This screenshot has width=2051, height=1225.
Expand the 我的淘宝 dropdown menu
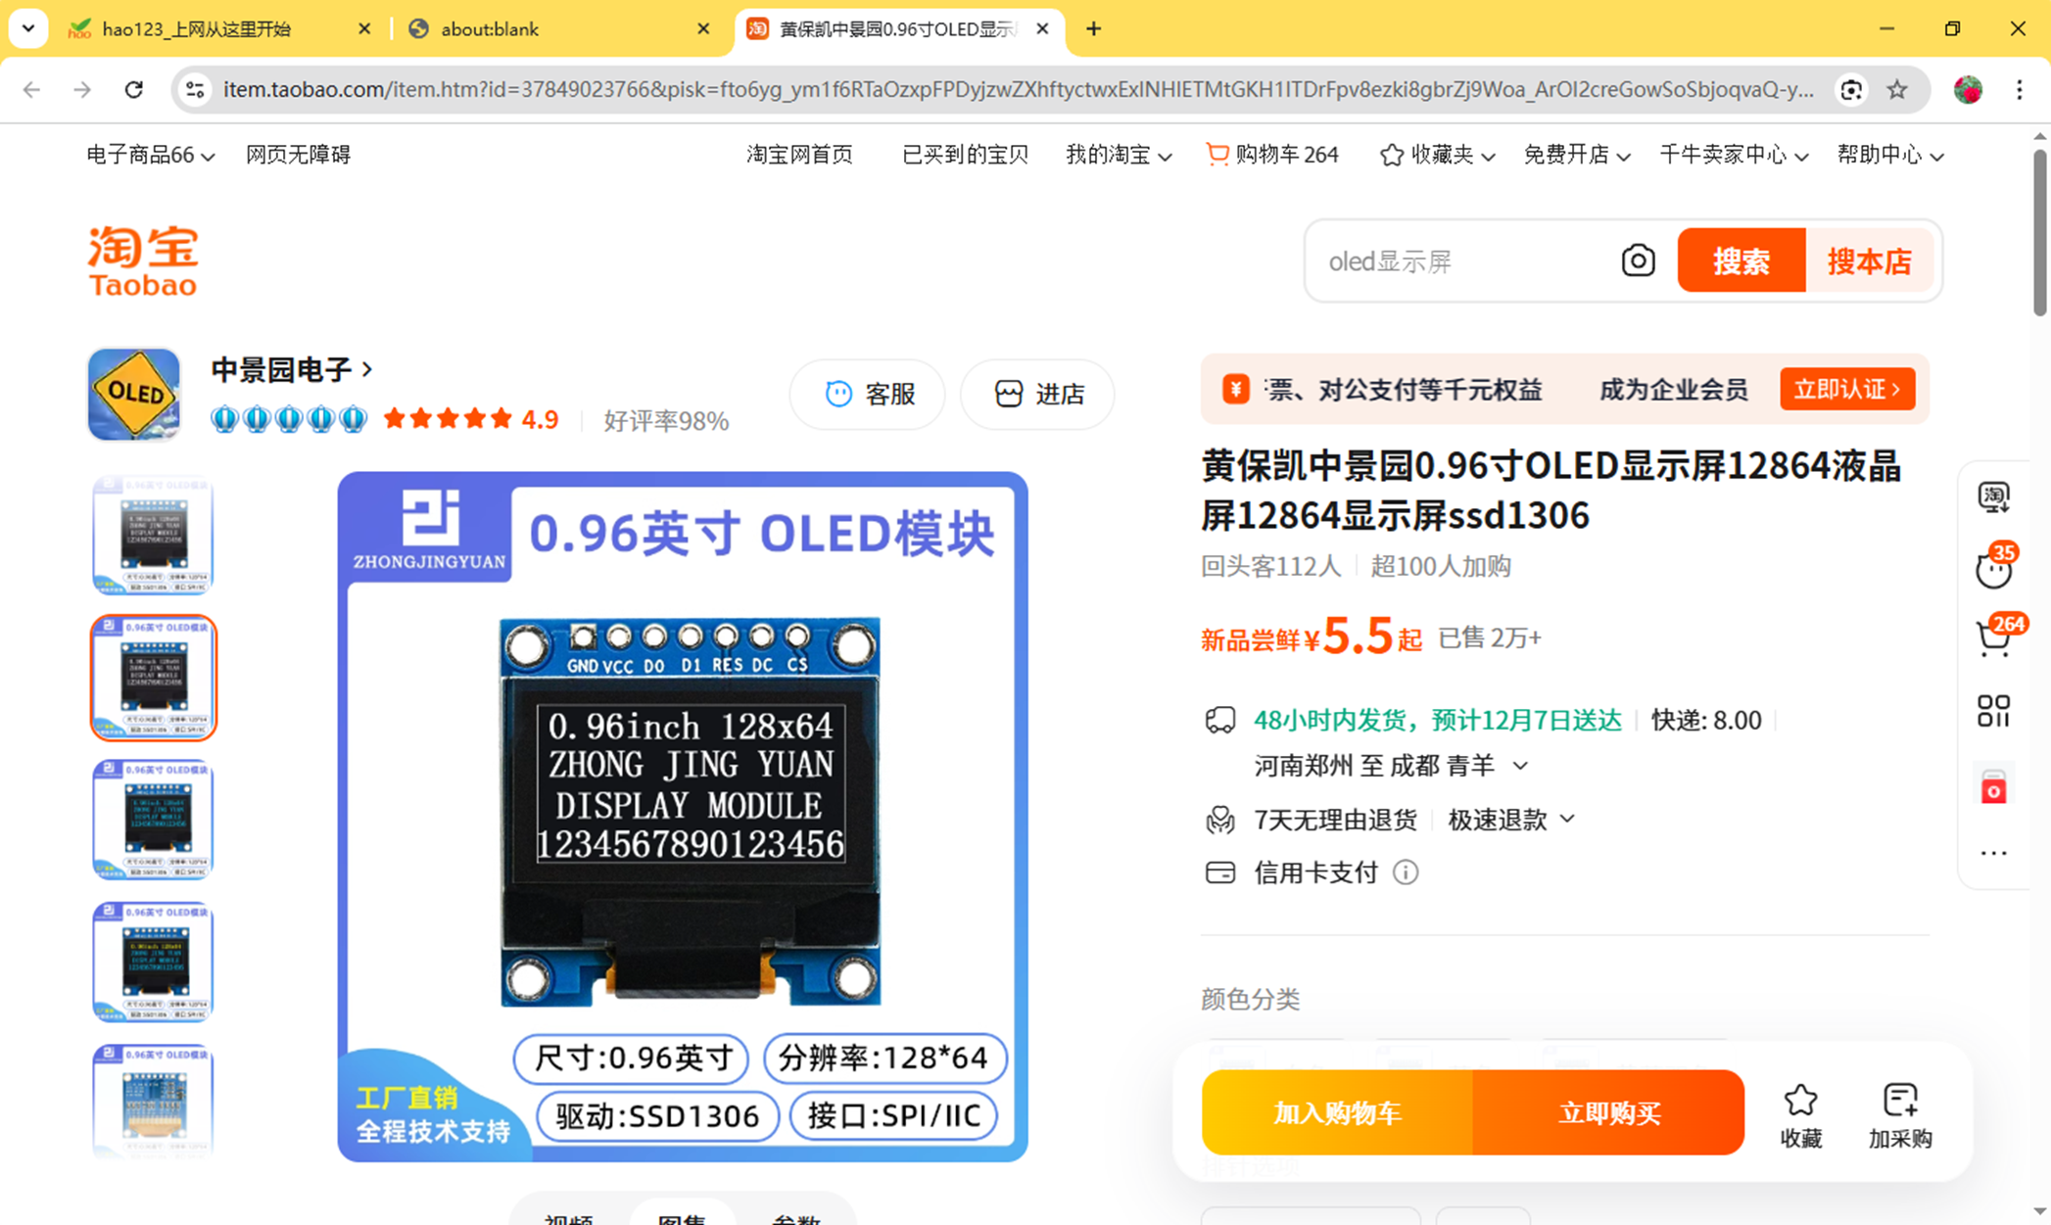click(x=1119, y=155)
